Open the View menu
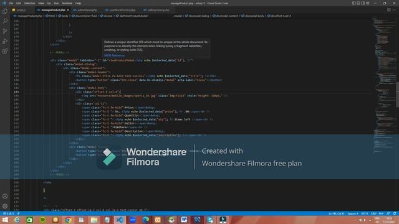The image size is (399, 224). (41, 3)
